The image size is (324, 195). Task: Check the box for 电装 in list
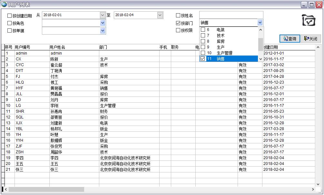(203, 30)
